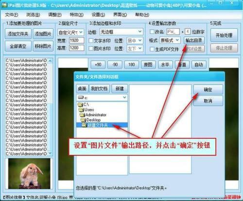
Task: Click the C:\ root folder icon
Action: [80, 104]
